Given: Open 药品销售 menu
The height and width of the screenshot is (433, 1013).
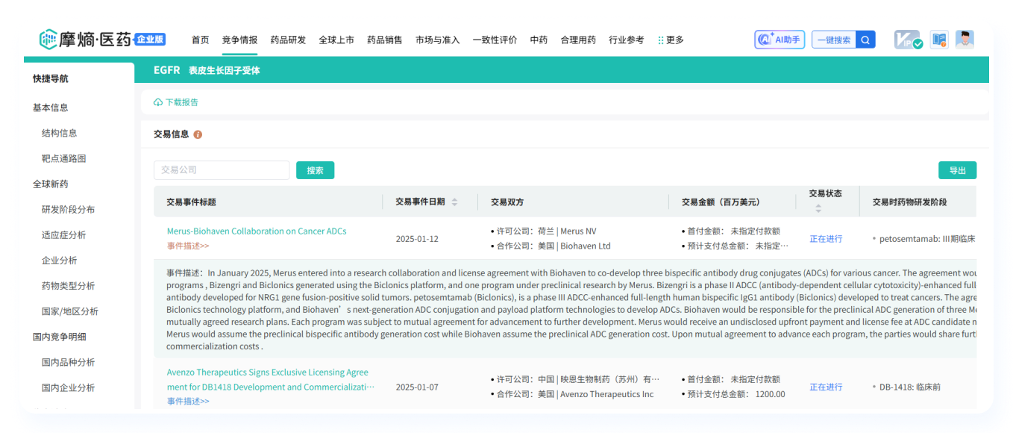Looking at the screenshot, I should [385, 40].
